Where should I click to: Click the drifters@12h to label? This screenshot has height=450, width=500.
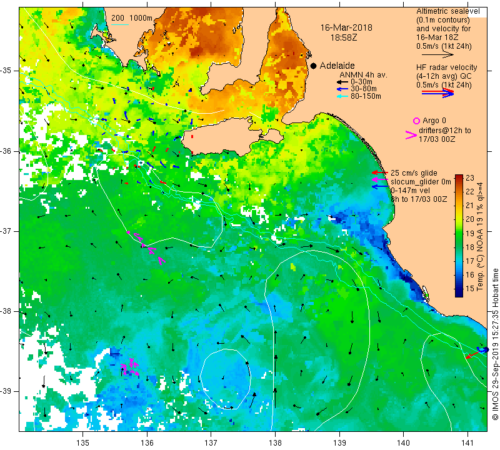point(444,131)
